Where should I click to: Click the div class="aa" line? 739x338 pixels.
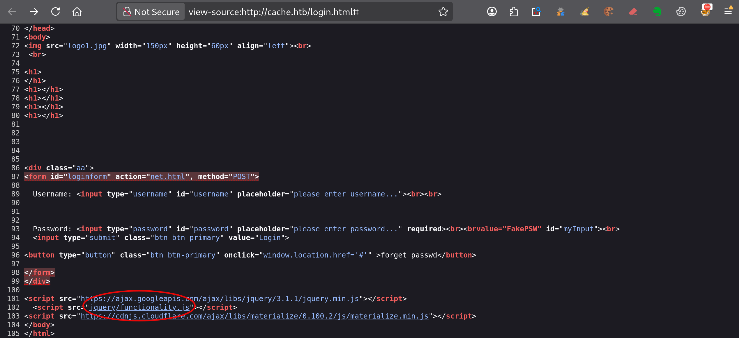(59, 168)
